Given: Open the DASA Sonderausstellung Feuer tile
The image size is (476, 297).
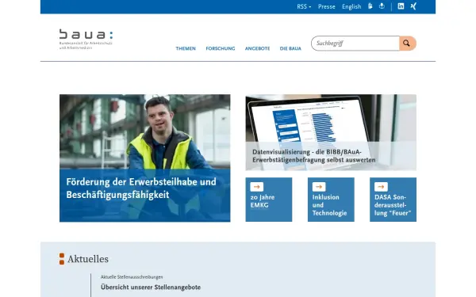Looking at the screenshot, I should point(393,200).
